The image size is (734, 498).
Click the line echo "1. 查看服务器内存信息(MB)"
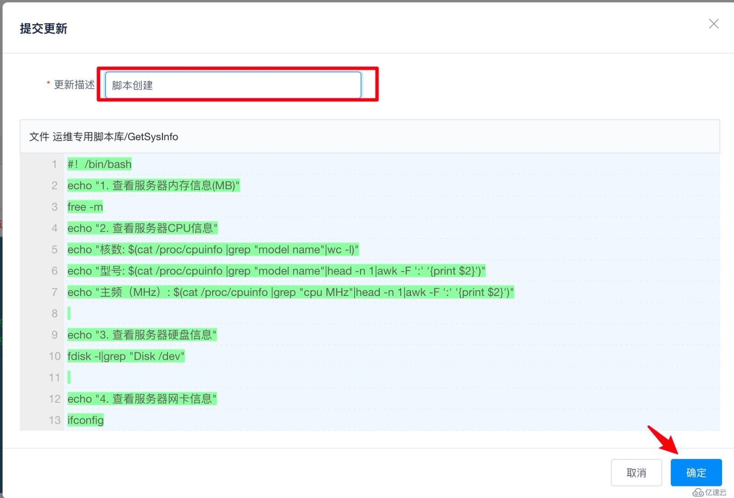click(154, 186)
